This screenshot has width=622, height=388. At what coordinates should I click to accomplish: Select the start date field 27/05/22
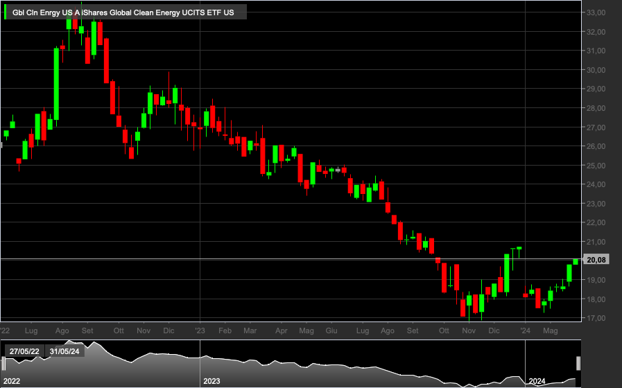click(24, 351)
